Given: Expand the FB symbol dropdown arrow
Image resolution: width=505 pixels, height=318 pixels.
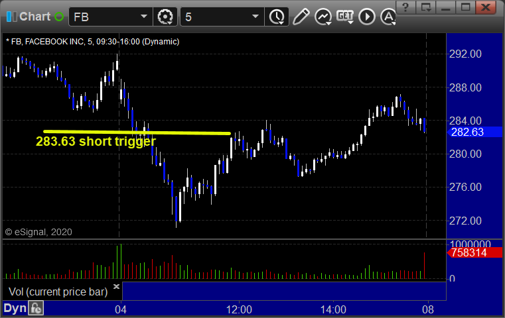Looking at the screenshot, I should (x=144, y=17).
